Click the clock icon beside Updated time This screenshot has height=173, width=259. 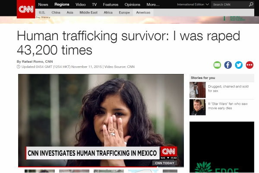coord(19,67)
